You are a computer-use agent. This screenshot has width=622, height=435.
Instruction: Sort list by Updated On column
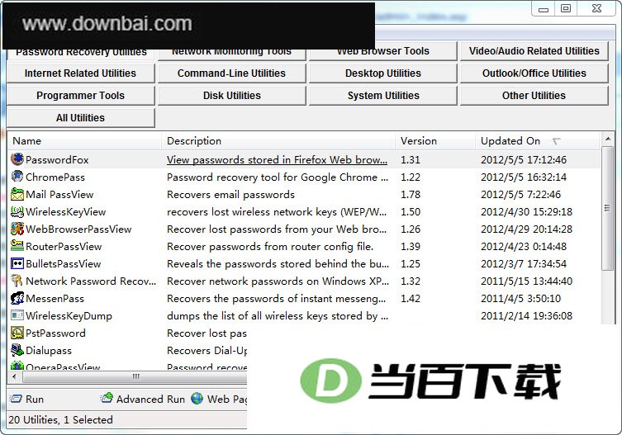[x=538, y=141]
